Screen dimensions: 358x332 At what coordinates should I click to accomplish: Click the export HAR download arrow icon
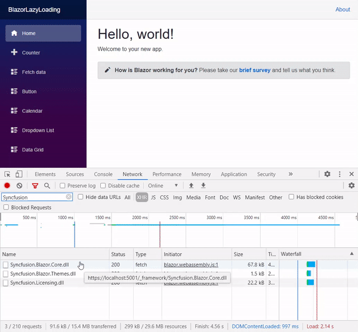[x=203, y=186]
